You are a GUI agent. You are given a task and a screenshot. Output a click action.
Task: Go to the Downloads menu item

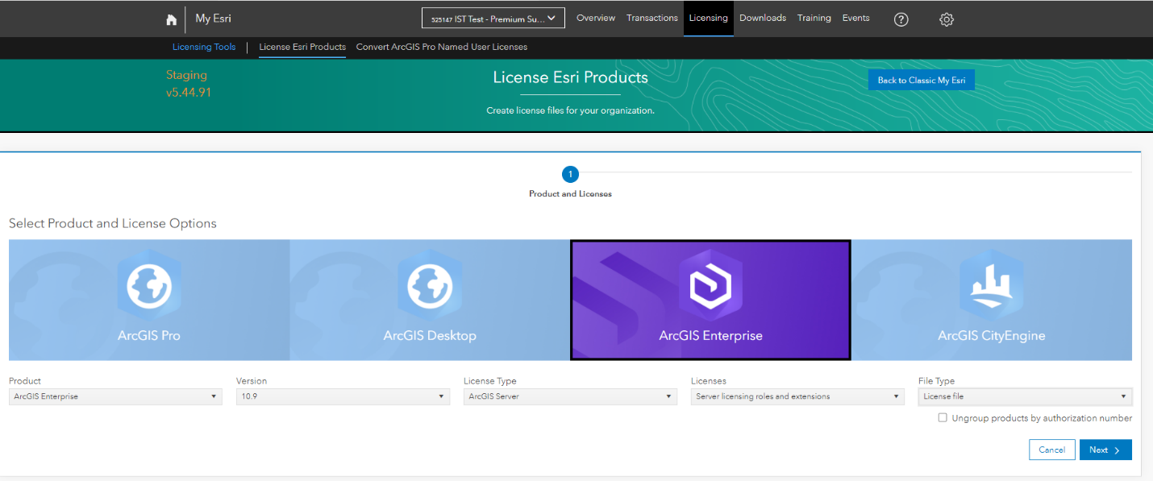point(762,18)
